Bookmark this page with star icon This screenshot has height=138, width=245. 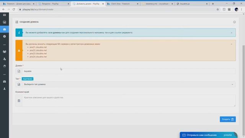coord(218,9)
